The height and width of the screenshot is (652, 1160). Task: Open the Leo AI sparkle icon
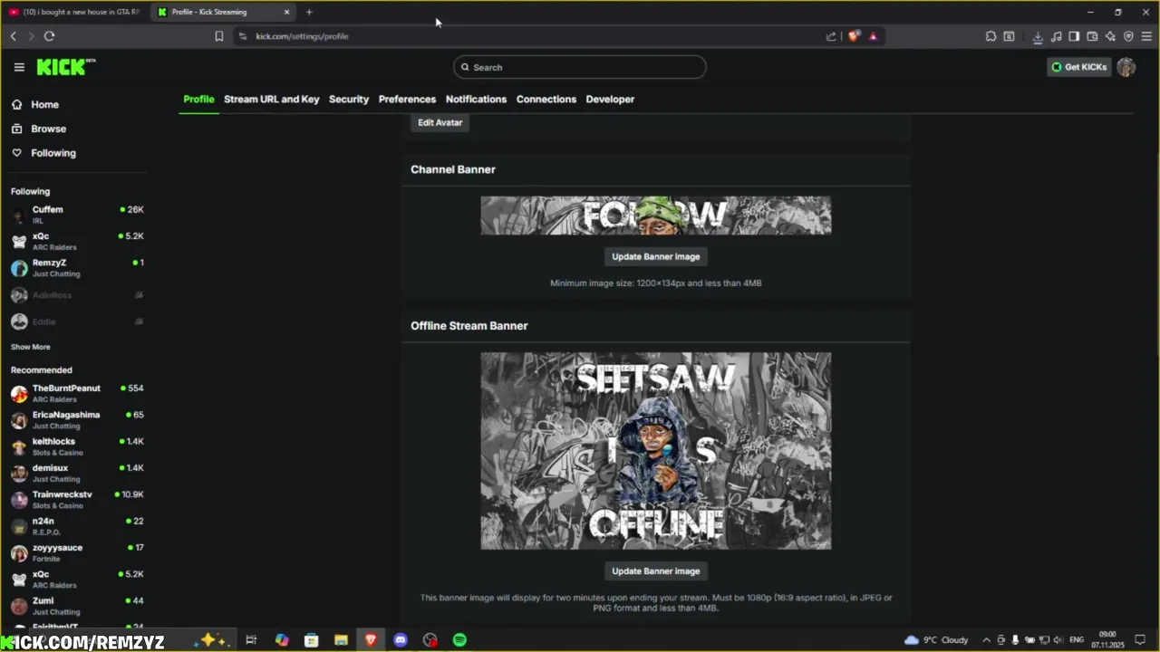coord(1110,36)
